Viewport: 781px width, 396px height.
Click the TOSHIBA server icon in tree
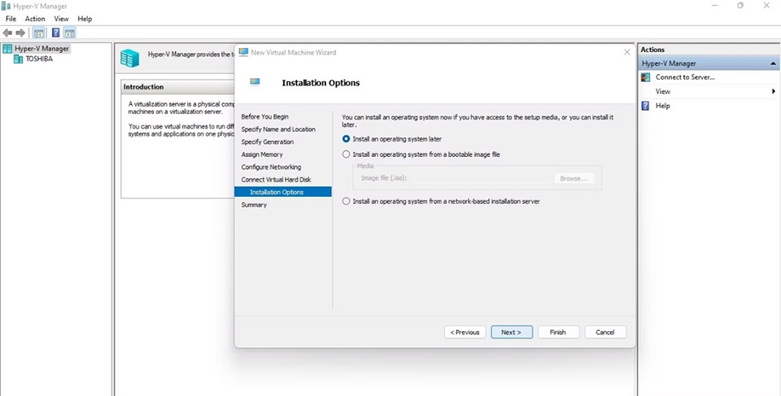pos(19,59)
